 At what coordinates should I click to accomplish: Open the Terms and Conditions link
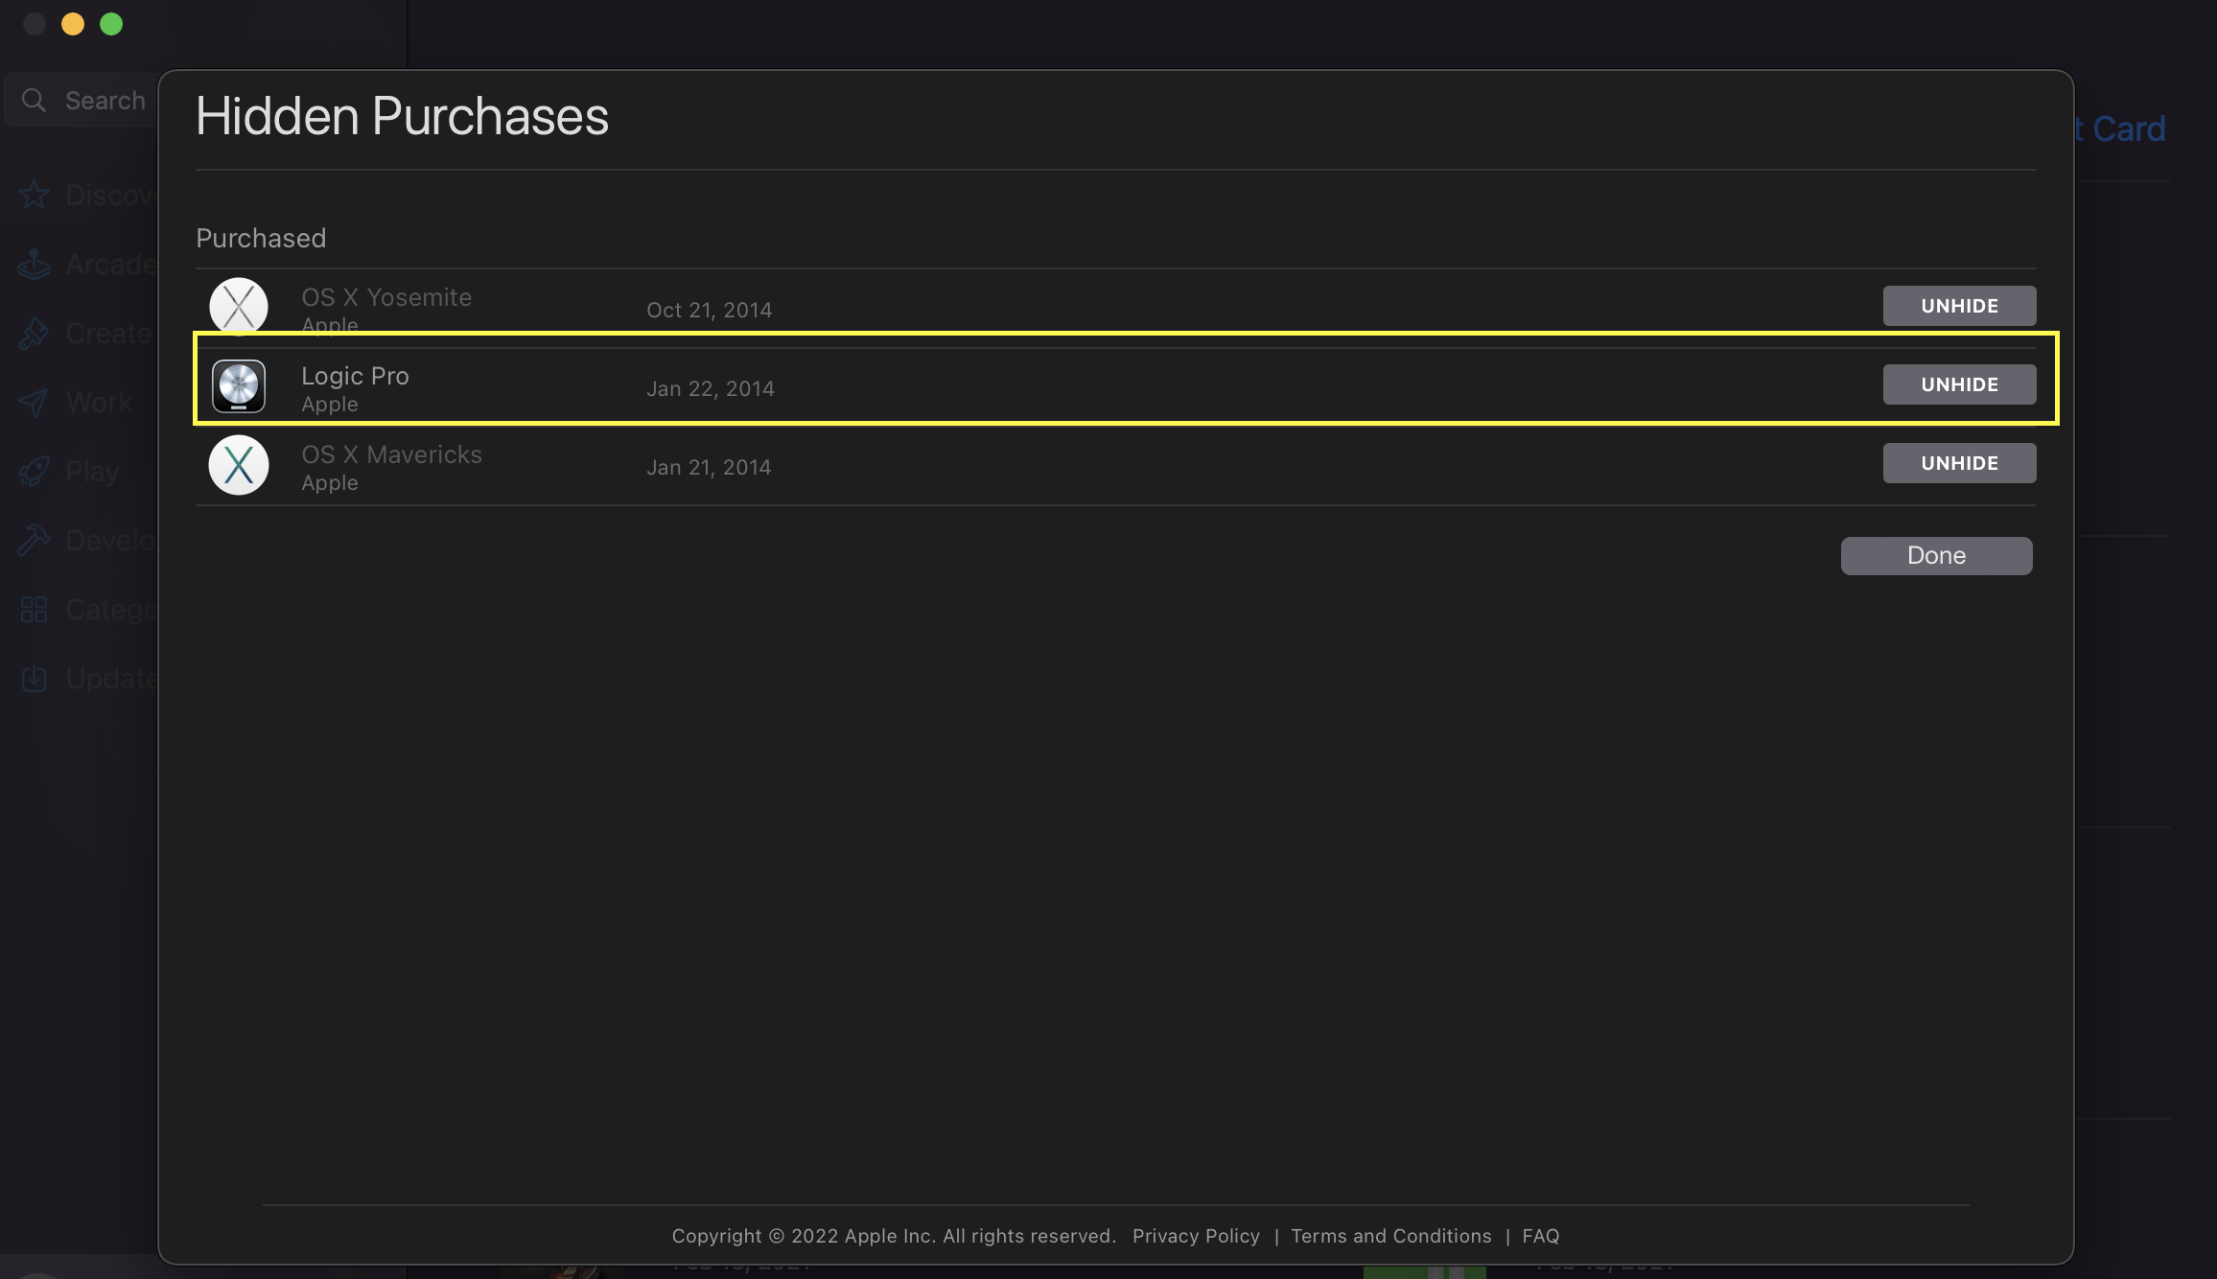[1390, 1236]
